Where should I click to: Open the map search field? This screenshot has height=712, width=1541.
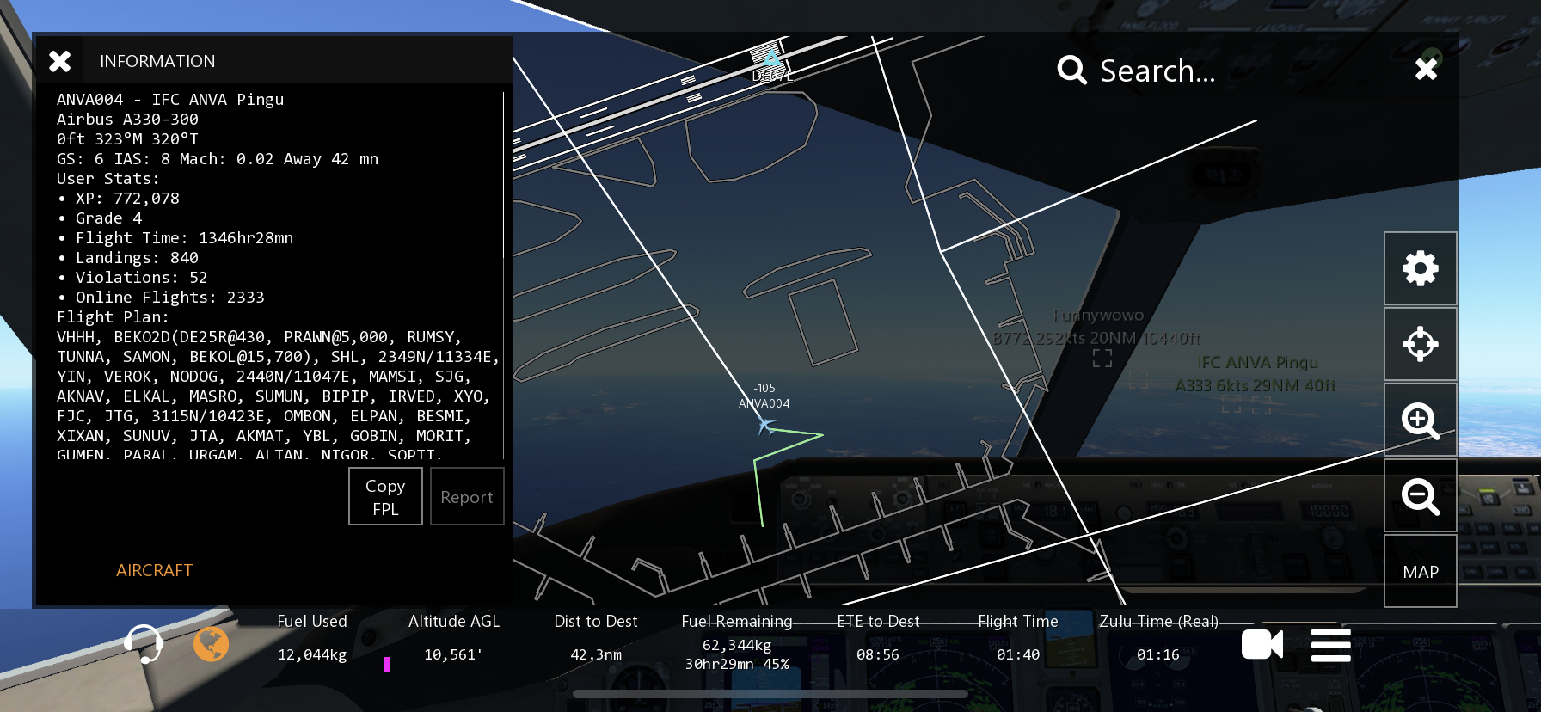point(1157,71)
